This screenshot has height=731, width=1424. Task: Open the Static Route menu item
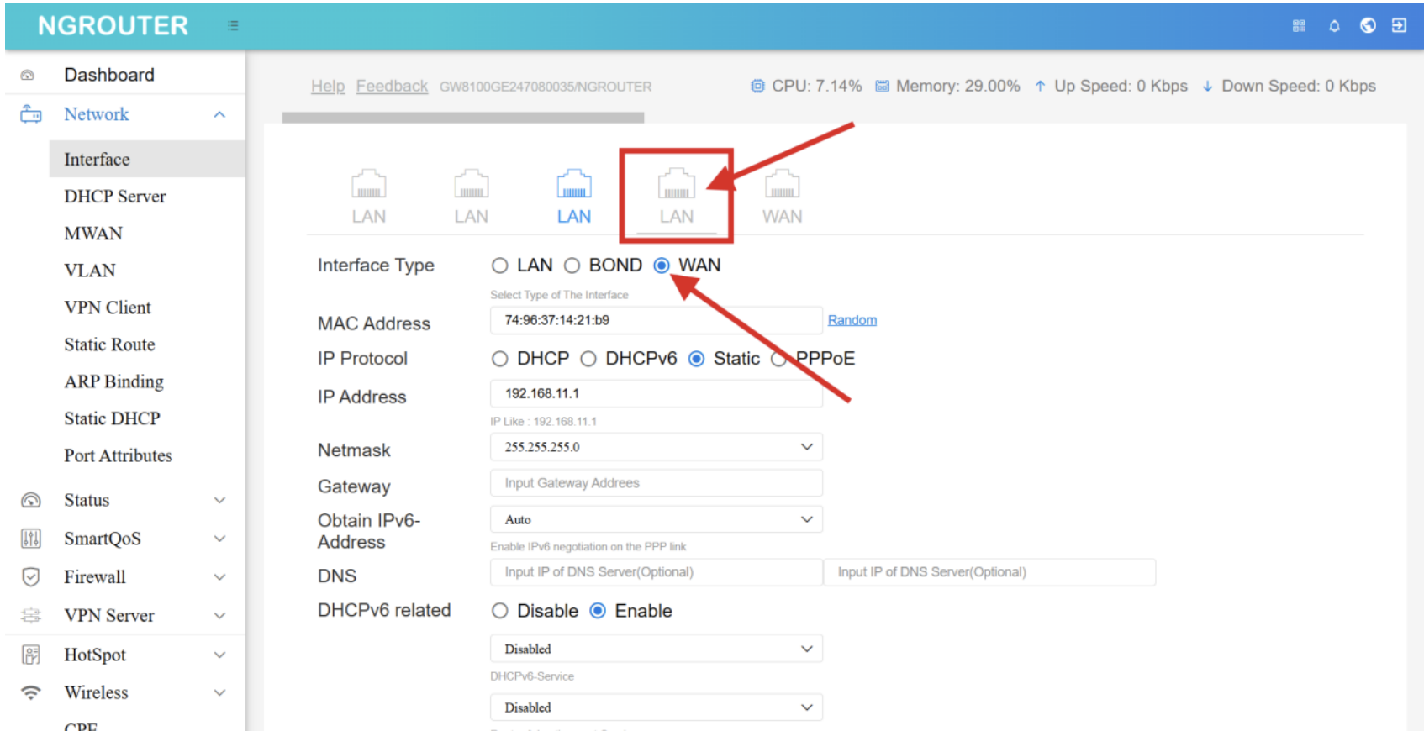[109, 344]
